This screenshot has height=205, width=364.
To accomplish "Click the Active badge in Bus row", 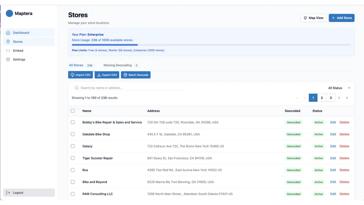I will coord(318,170).
